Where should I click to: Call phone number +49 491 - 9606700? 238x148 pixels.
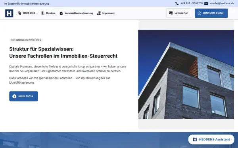(192, 3)
